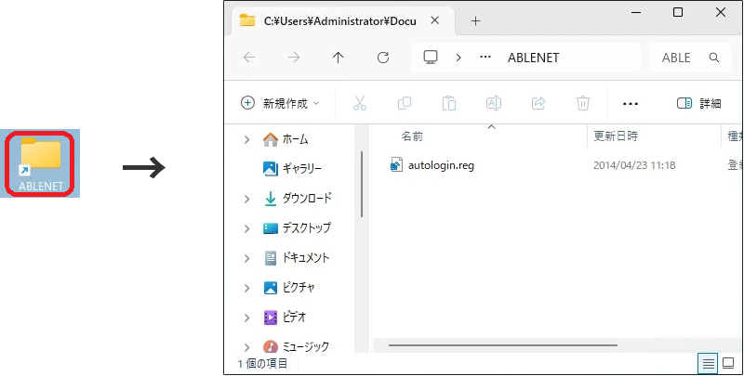Viewport: 744px width, 376px height.
Task: Go up one folder level
Action: (x=338, y=58)
